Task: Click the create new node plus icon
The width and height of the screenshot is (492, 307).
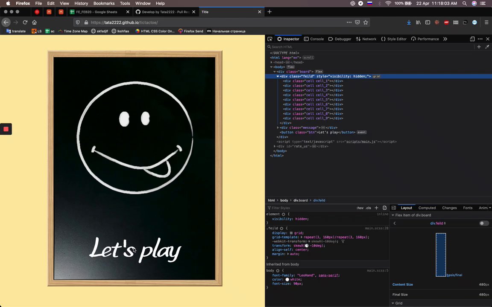Action: [x=479, y=47]
